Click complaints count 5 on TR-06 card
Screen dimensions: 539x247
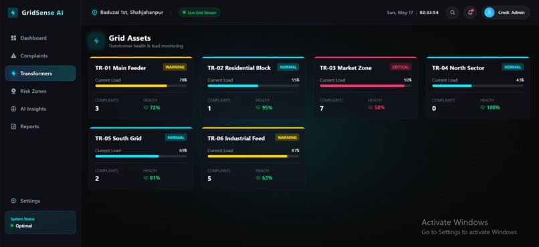point(209,179)
